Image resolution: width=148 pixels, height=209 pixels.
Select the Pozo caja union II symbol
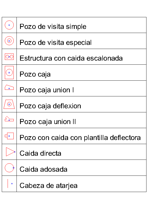coord(9,119)
